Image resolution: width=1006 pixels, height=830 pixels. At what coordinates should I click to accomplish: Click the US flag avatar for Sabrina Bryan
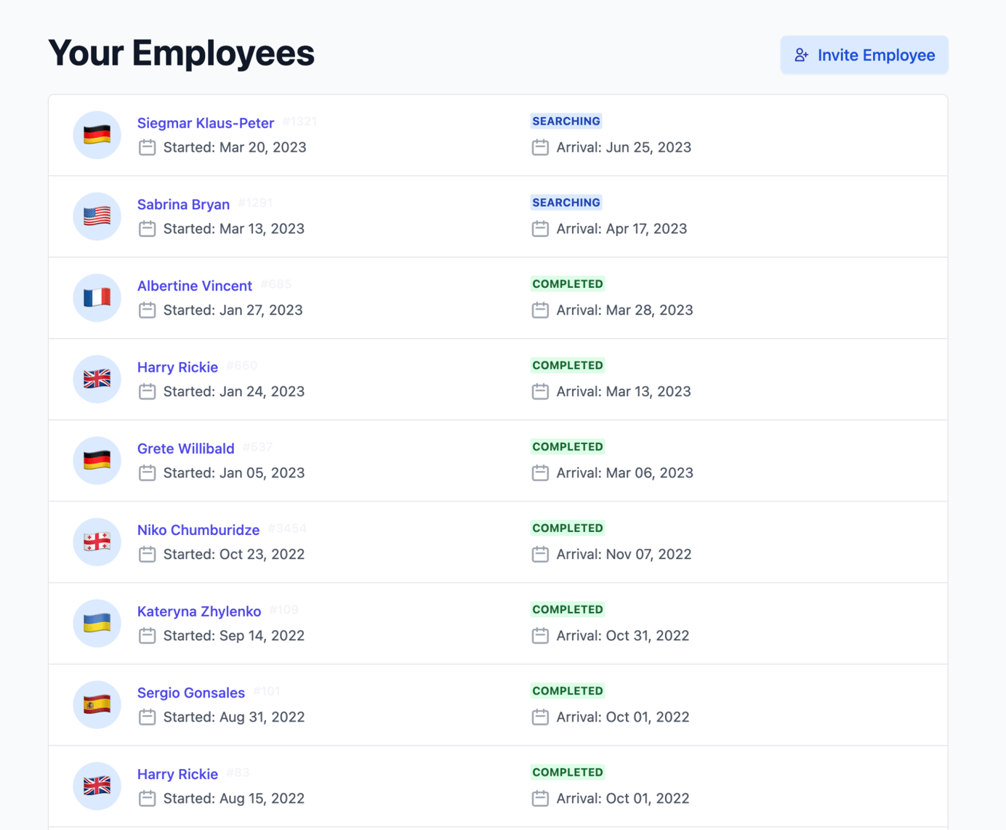(97, 217)
